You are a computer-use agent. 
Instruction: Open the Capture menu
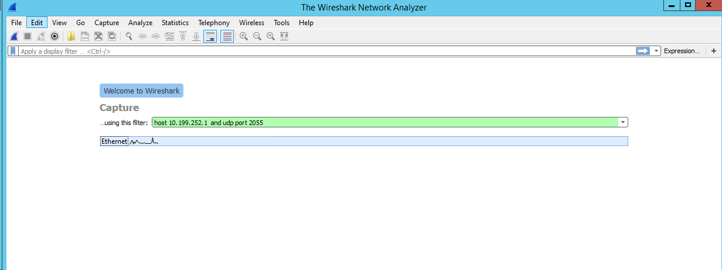(107, 23)
